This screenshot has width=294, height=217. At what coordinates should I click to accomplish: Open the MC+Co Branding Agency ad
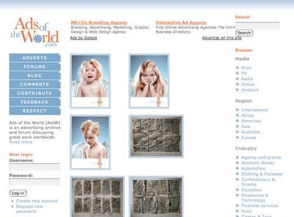[99, 22]
